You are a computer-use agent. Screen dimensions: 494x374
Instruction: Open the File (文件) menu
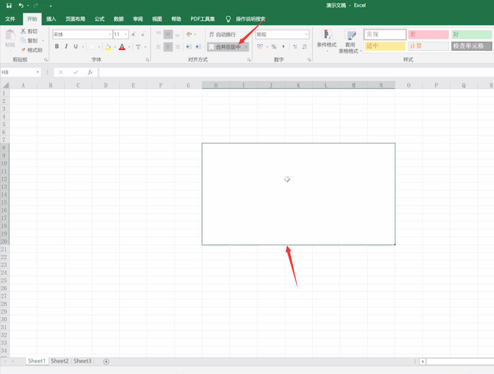(x=10, y=19)
